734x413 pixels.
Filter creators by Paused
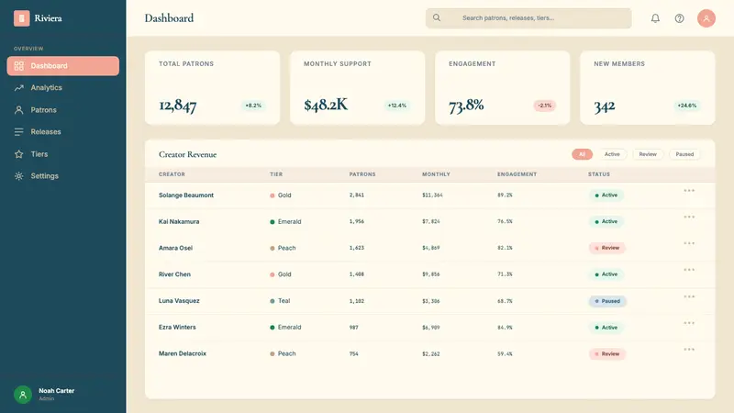click(684, 154)
